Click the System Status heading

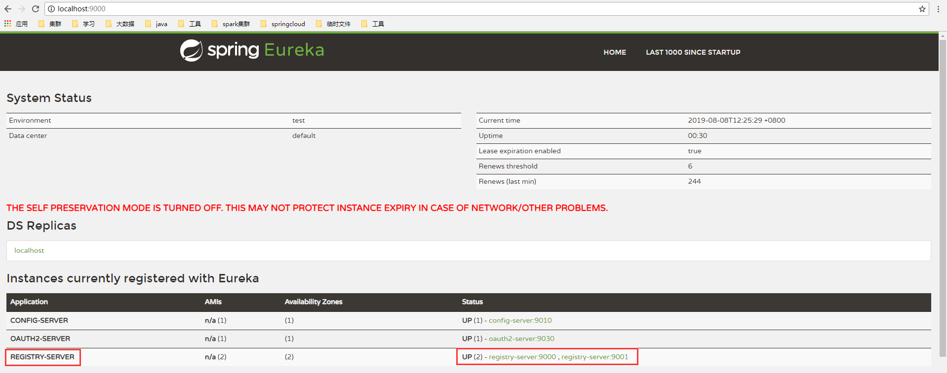tap(49, 98)
